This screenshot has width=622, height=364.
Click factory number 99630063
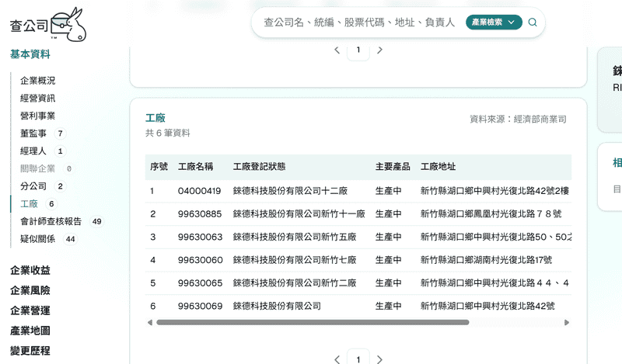click(201, 237)
